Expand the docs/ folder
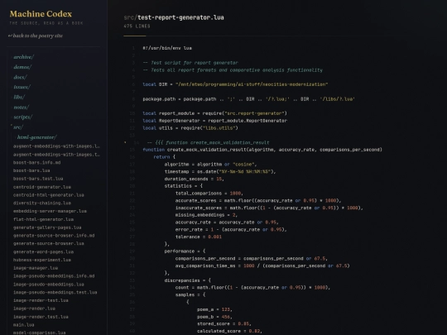 (x=20, y=77)
